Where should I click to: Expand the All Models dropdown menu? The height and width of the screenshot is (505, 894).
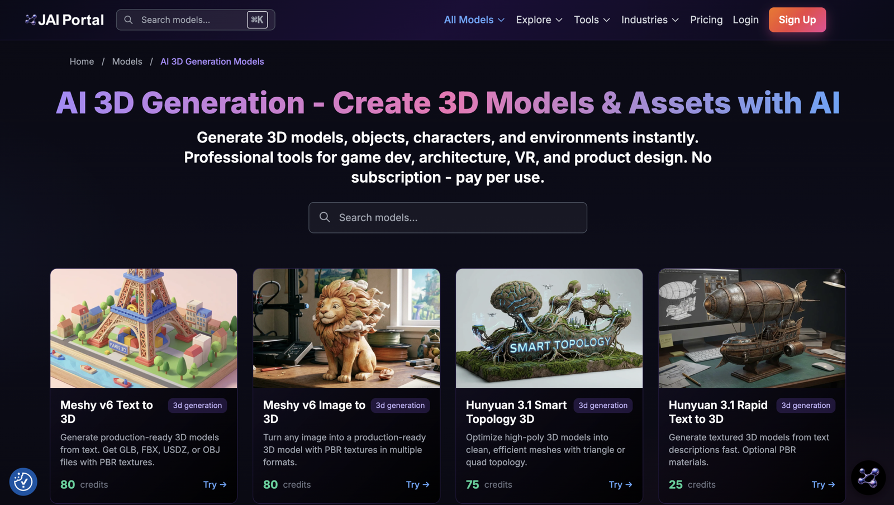click(x=474, y=20)
